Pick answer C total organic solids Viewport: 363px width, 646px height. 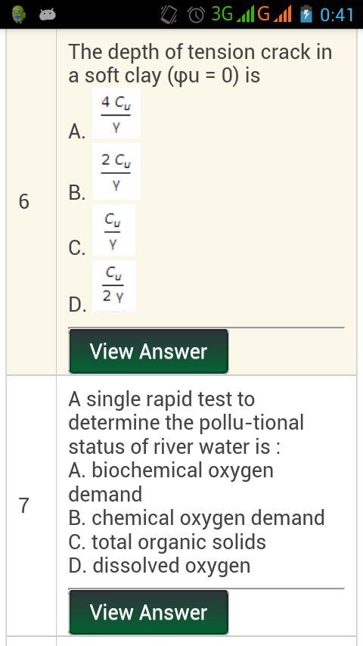[x=167, y=542]
